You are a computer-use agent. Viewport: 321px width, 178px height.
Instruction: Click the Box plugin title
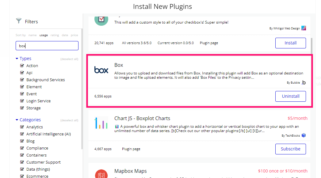(119, 65)
